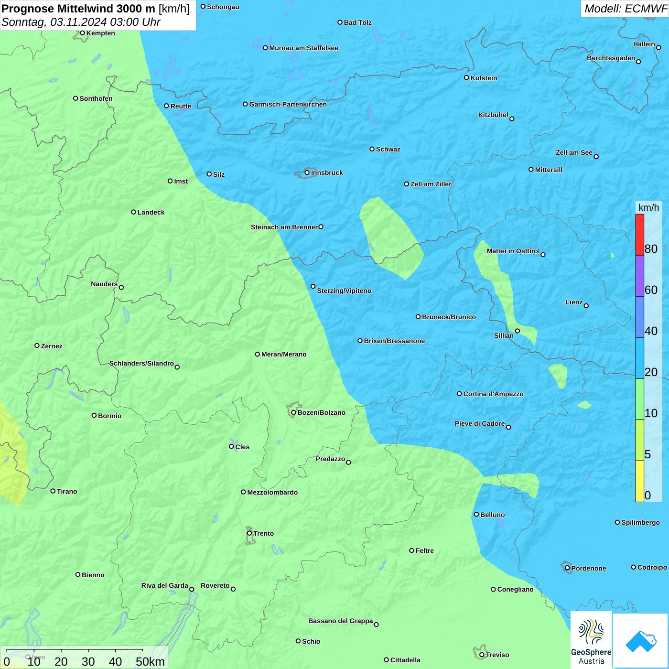Viewport: 669px width, 669px height.
Task: Click the Conegliano label
Action: pyautogui.click(x=515, y=589)
